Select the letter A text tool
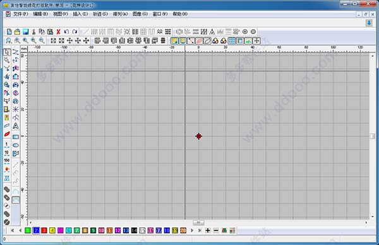The image size is (379, 245). coord(15,126)
